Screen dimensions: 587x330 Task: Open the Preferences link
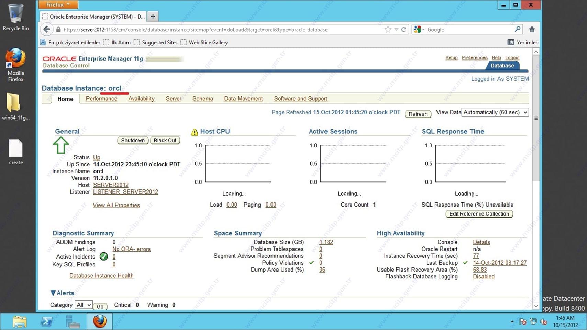coord(475,58)
